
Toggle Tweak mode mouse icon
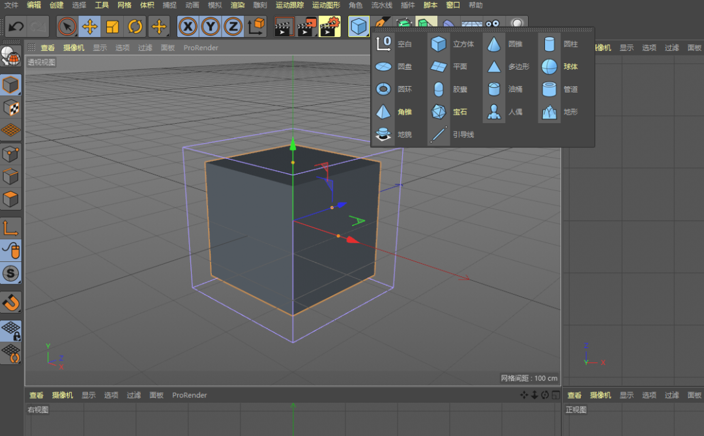(11, 250)
